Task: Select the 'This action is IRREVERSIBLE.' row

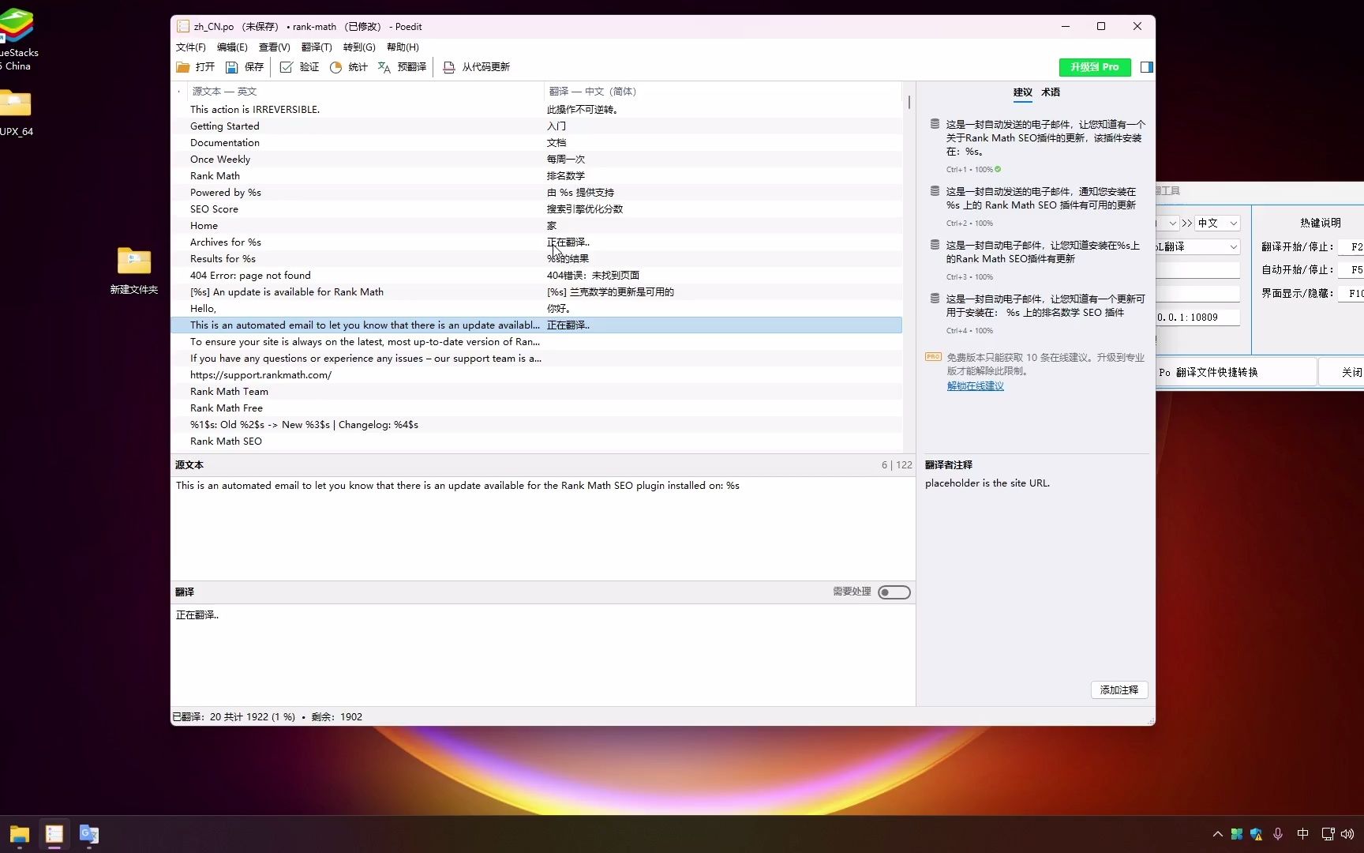Action: (x=537, y=110)
